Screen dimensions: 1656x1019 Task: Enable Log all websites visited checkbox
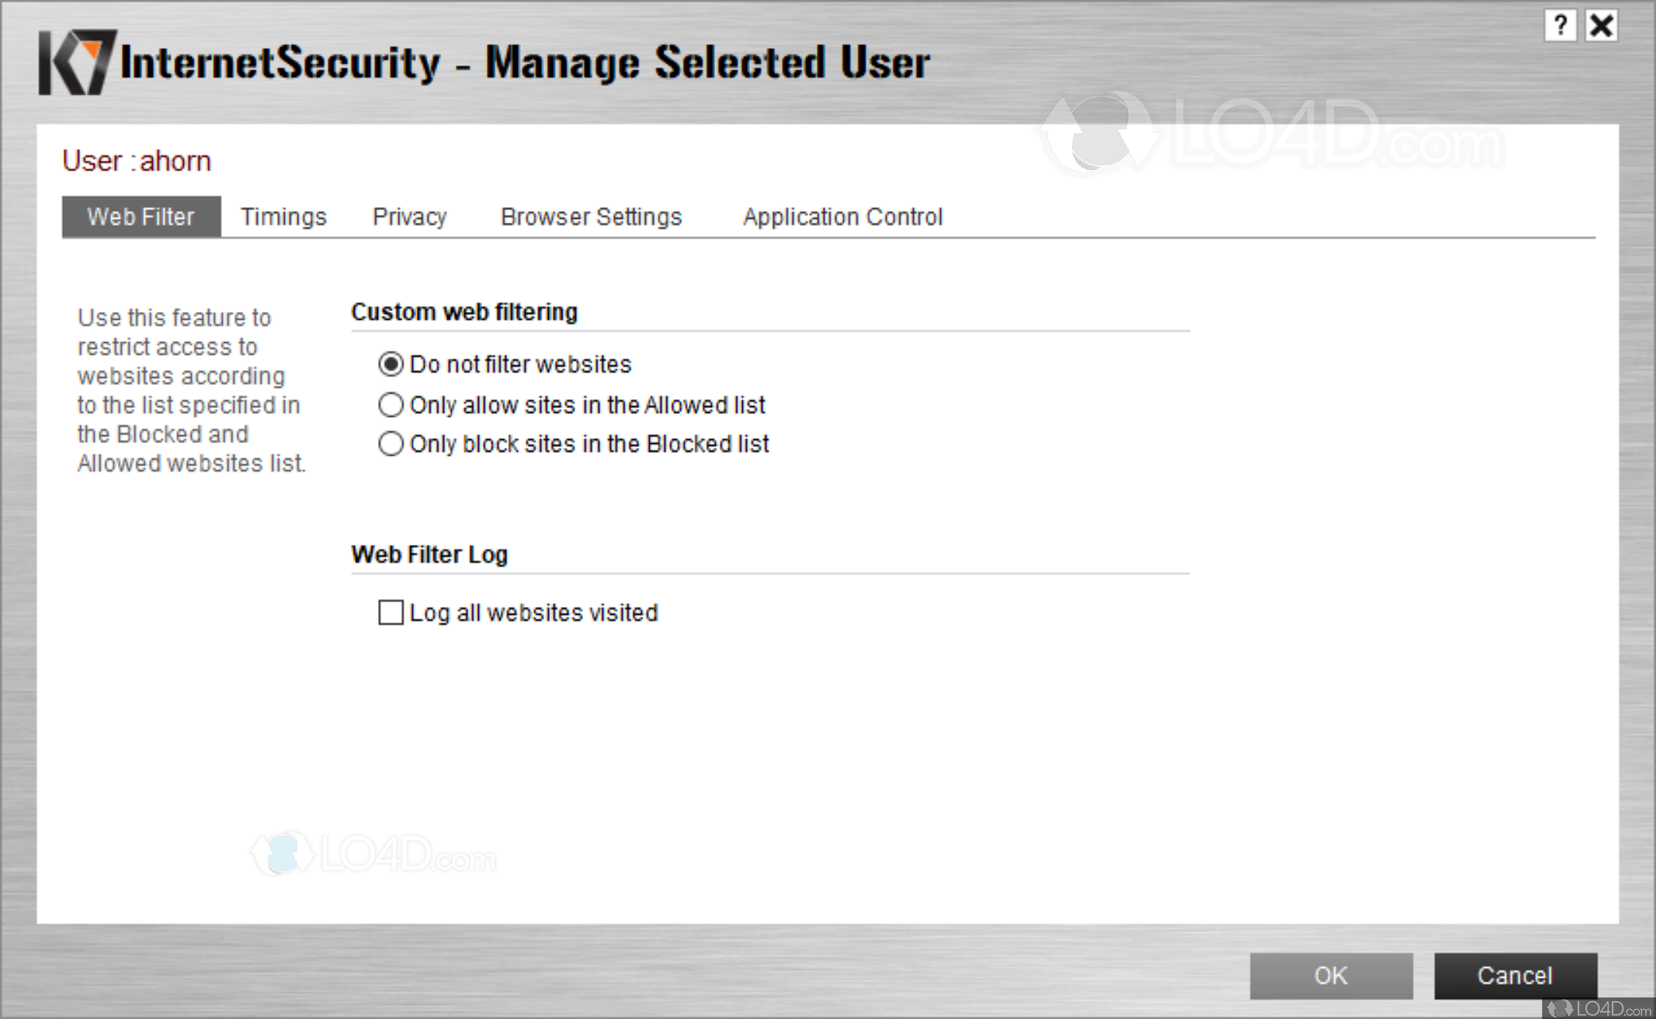391,612
